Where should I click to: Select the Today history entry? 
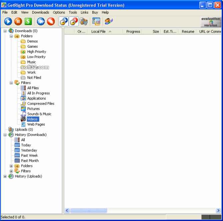click(x=26, y=145)
